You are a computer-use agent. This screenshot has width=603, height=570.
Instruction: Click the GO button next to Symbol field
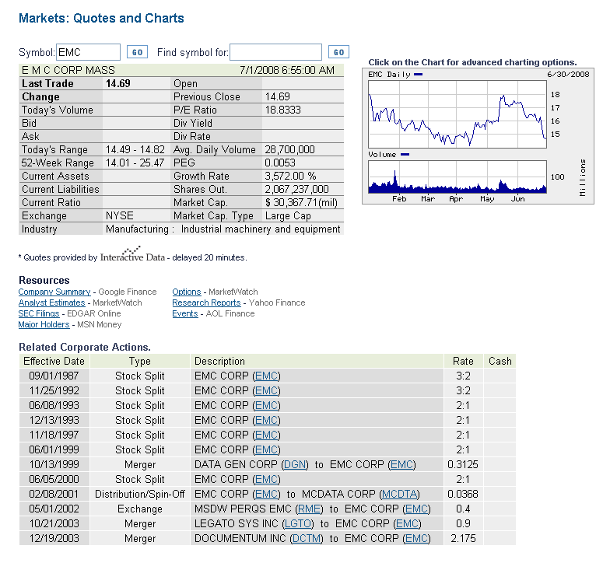point(137,52)
